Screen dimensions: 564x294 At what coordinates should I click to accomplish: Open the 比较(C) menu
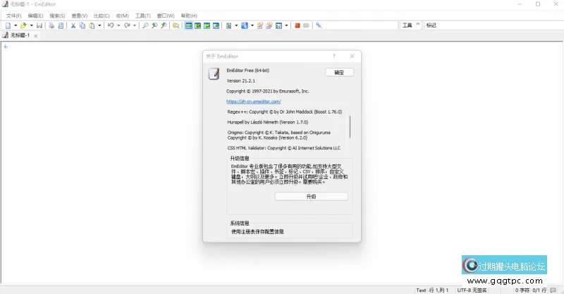(102, 16)
